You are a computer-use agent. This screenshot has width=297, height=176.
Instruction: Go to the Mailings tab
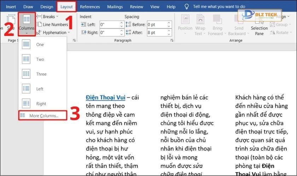(x=115, y=7)
